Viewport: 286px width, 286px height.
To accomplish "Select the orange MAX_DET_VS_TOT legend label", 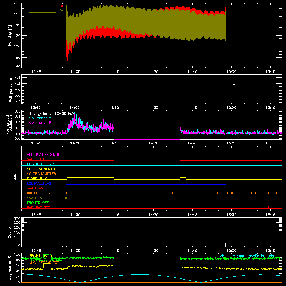I will (44, 263).
